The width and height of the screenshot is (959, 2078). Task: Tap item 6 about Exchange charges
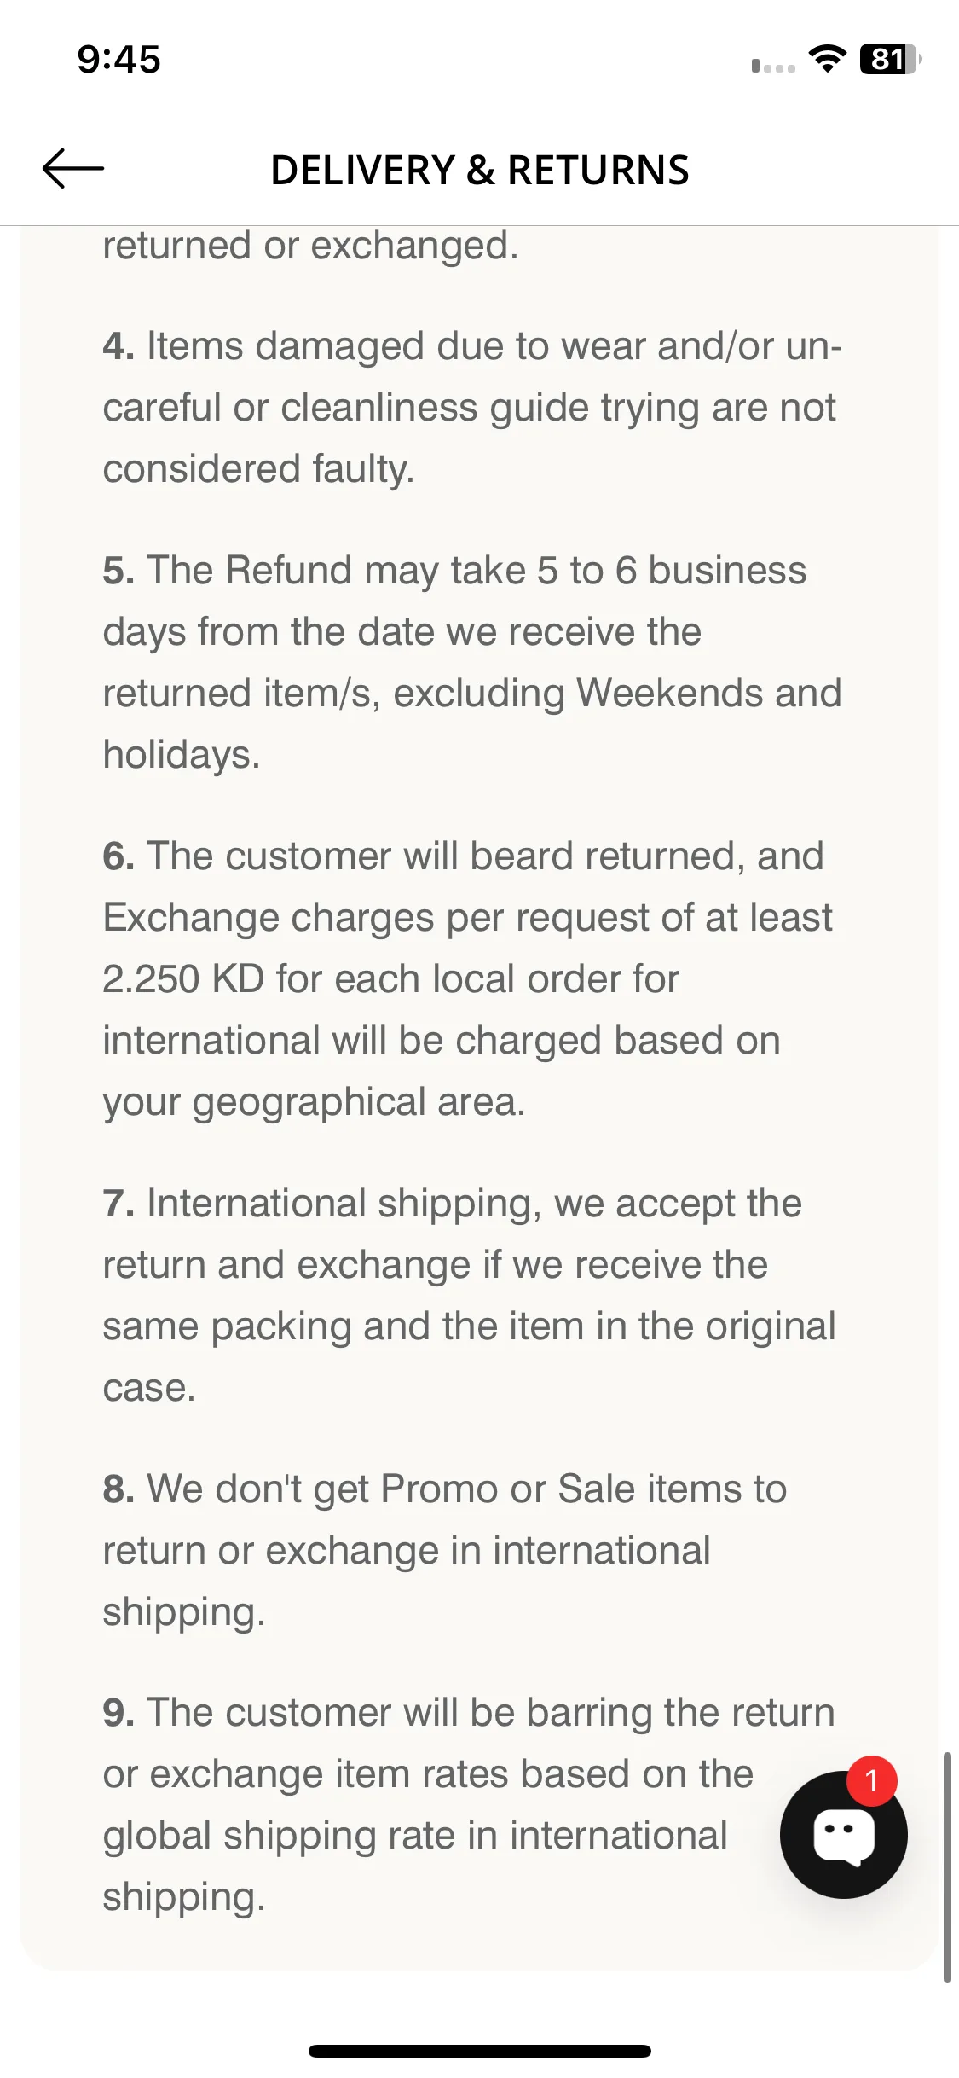[x=467, y=978]
